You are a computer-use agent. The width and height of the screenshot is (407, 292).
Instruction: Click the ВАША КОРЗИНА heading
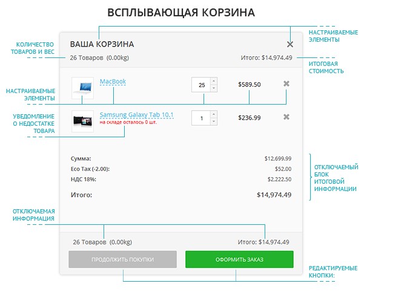click(102, 44)
